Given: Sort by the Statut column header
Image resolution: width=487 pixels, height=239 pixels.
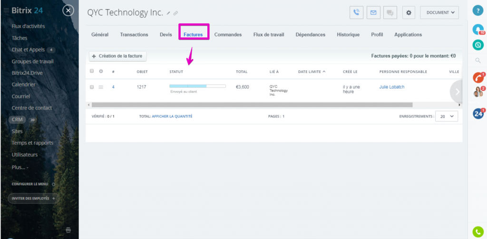Looking at the screenshot, I should coord(176,72).
